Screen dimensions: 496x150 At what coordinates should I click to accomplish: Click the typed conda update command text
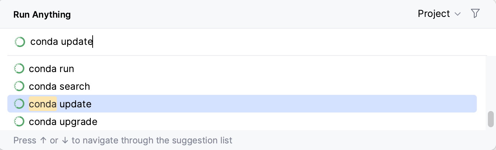click(61, 42)
